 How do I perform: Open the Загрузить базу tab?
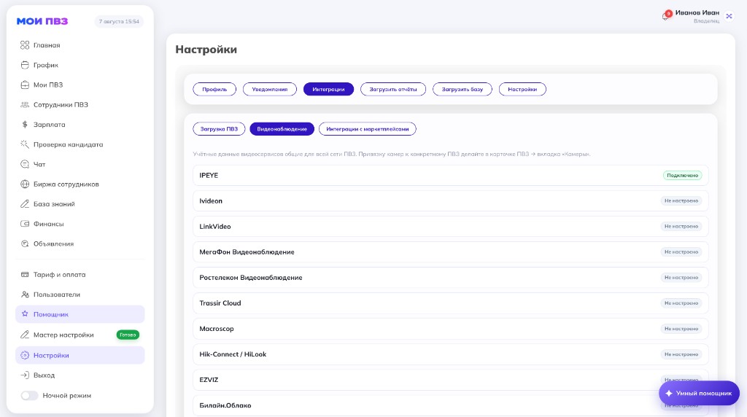(x=462, y=89)
